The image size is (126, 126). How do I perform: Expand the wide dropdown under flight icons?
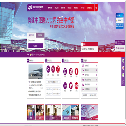pos(53,82)
